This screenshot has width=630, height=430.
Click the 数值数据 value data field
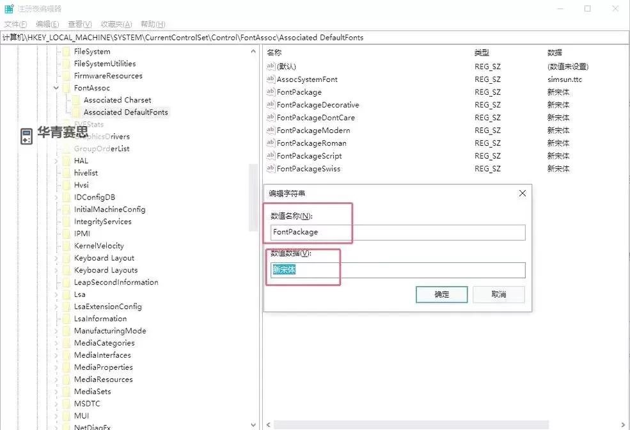click(397, 270)
